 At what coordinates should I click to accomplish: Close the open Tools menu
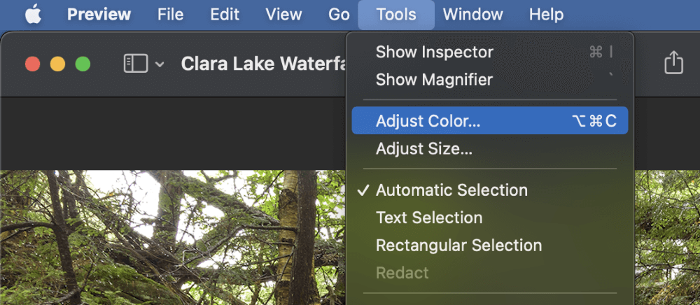[396, 15]
